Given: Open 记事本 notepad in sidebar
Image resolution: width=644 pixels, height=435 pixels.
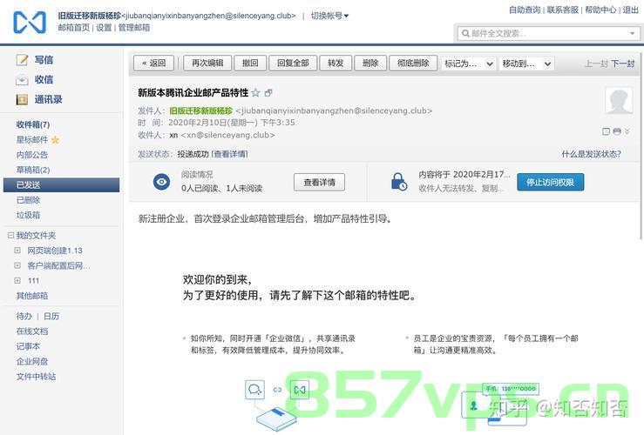Looking at the screenshot, I should [x=29, y=346].
